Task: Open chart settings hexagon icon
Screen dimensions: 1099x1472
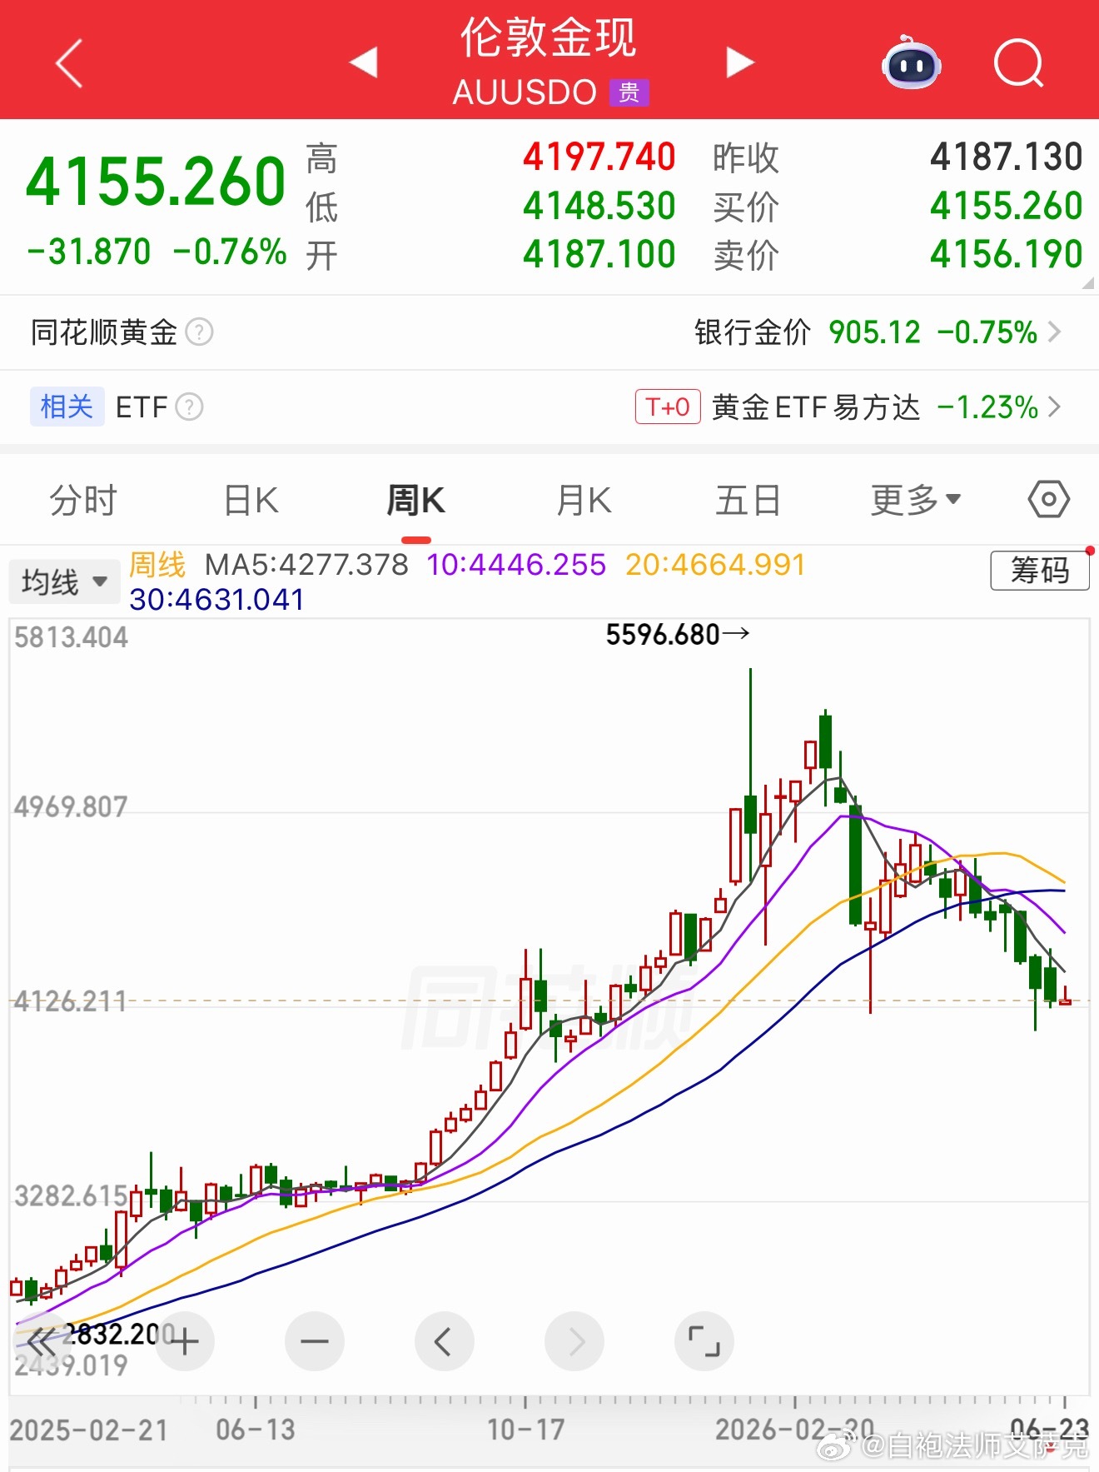Action: (1048, 500)
